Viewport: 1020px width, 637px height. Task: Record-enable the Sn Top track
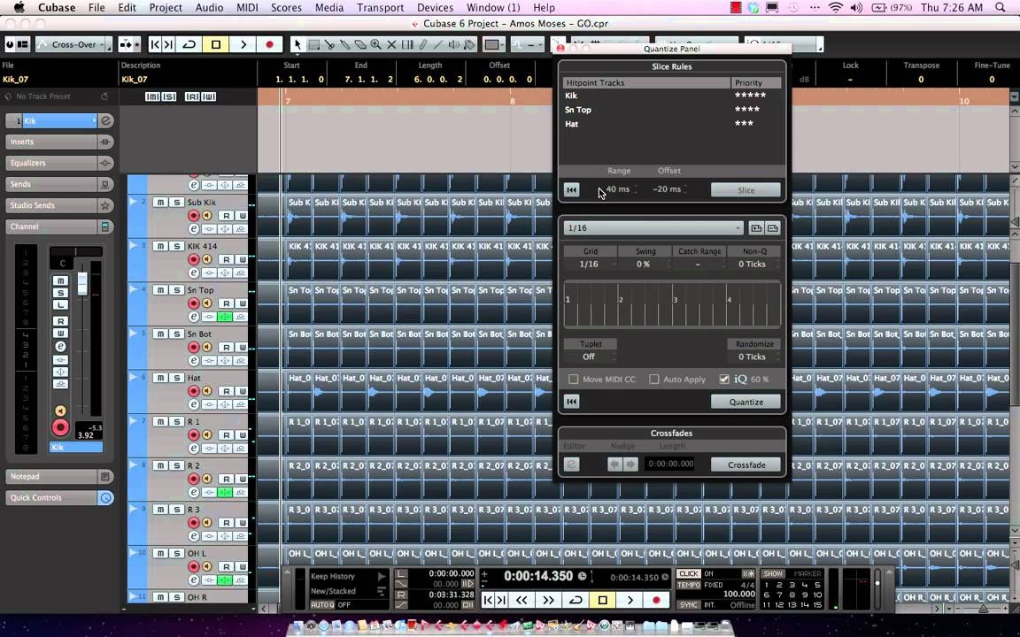click(x=194, y=303)
